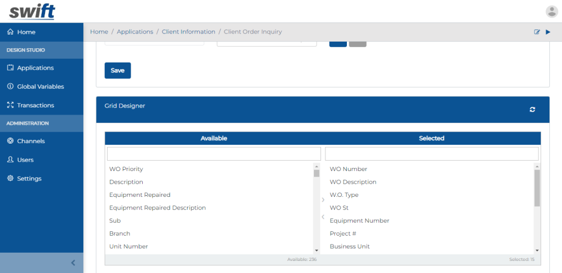Open Channels under Administration
The height and width of the screenshot is (273, 562).
click(x=31, y=141)
